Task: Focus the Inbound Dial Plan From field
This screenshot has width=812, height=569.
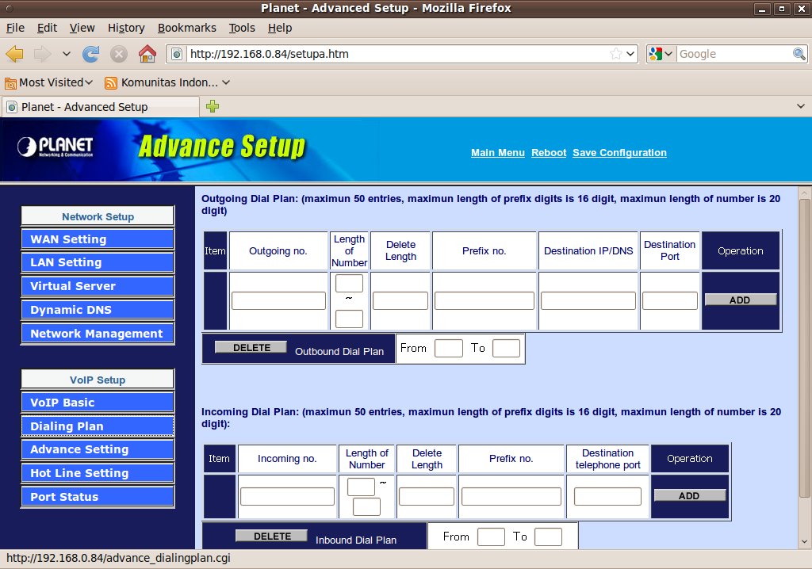Action: pyautogui.click(x=491, y=537)
